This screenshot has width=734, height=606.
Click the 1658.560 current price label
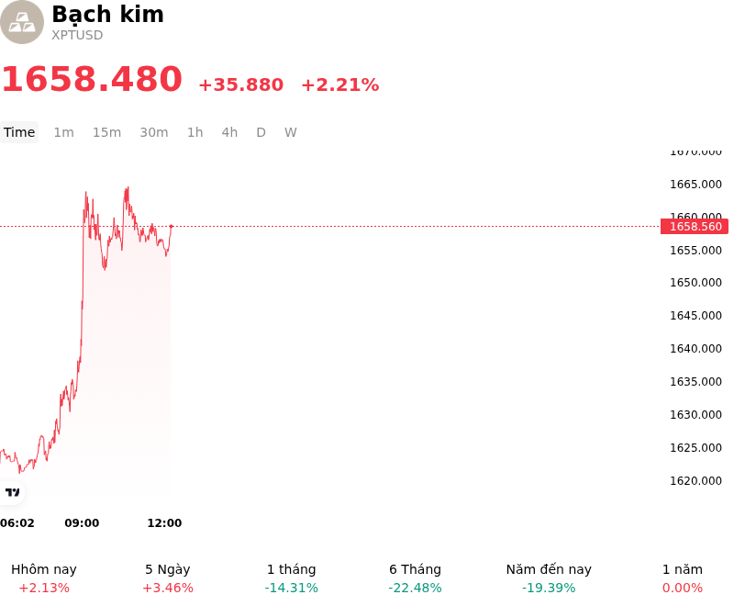[x=695, y=227]
